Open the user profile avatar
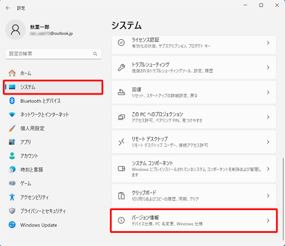 (x=15, y=30)
